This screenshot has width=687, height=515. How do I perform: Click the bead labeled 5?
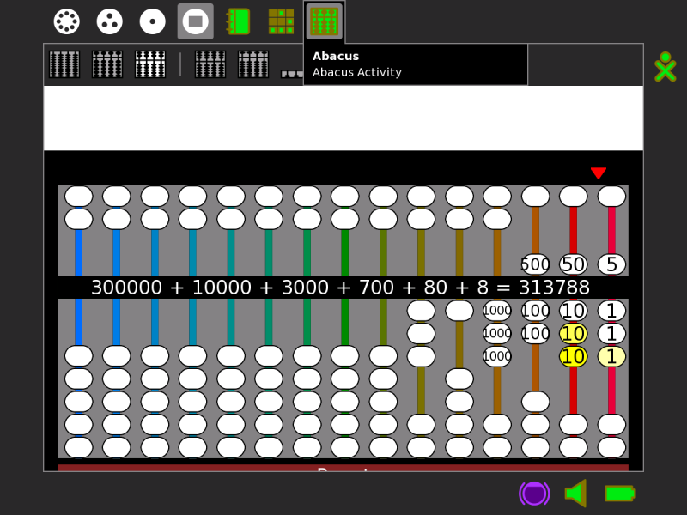click(611, 264)
